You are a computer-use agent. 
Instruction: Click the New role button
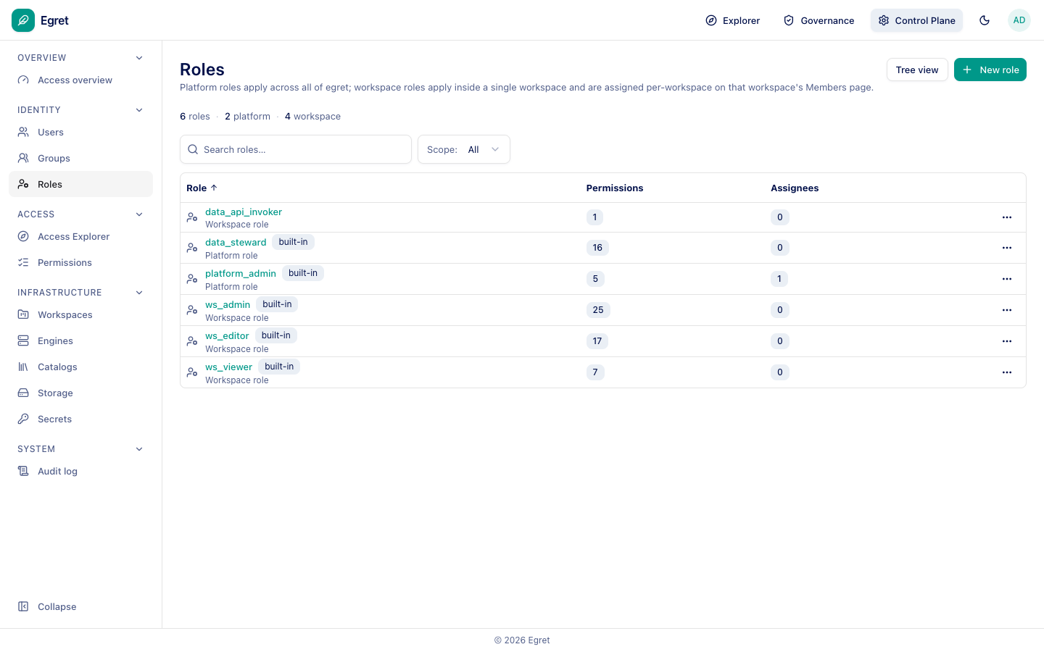click(x=990, y=70)
